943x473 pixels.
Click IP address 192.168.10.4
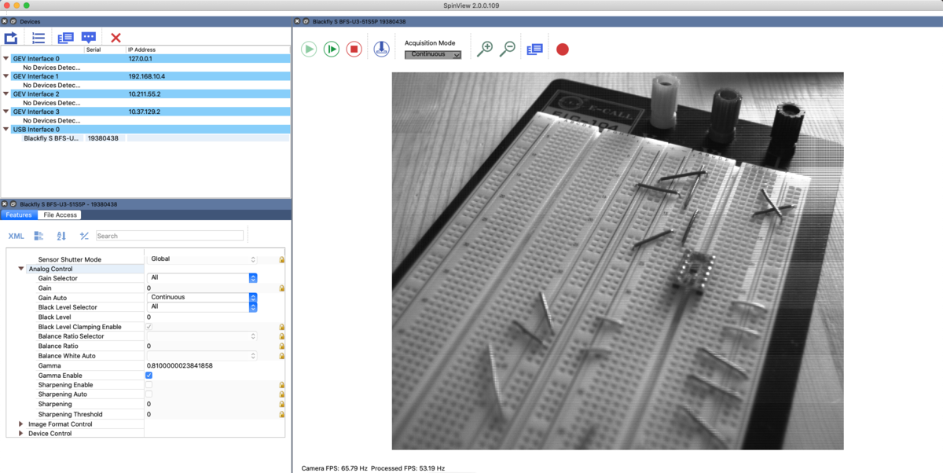[x=147, y=76]
